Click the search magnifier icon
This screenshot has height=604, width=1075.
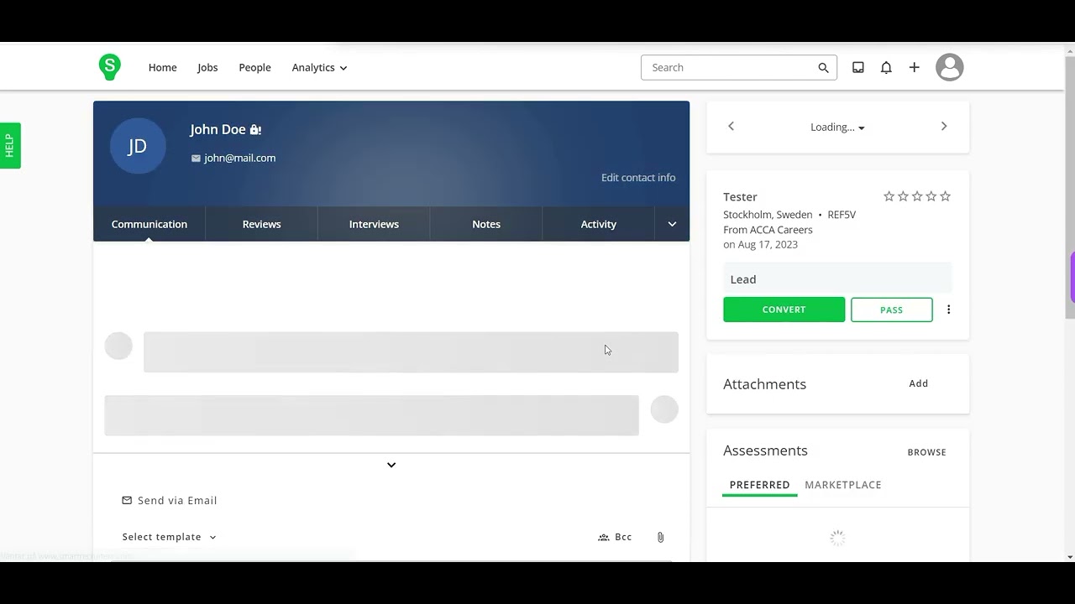pos(824,68)
